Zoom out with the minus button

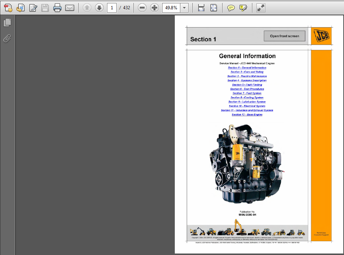tap(142, 8)
